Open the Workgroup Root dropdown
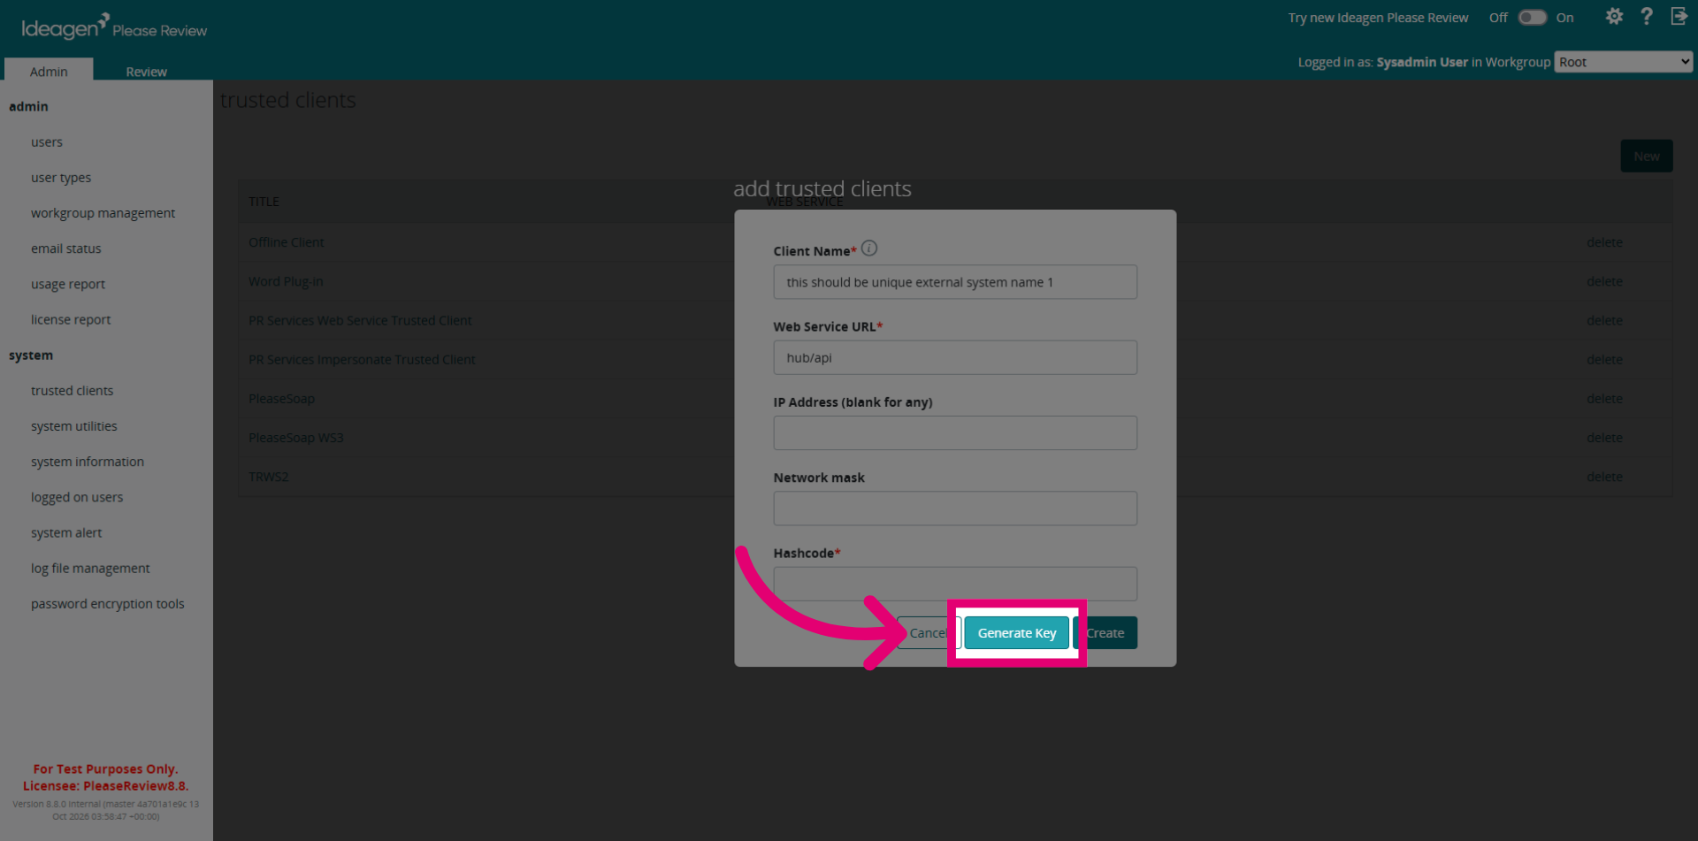Screen dimensions: 1698x841 coord(1624,62)
